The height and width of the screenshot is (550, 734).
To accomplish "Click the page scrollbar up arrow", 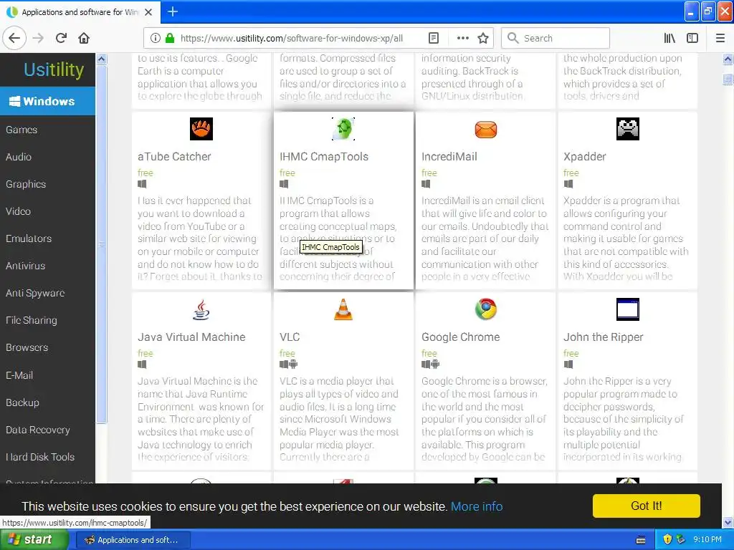I will 728,59.
